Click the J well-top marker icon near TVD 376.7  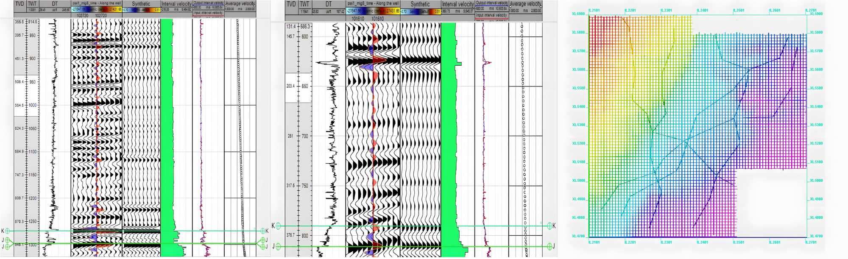(x=278, y=246)
